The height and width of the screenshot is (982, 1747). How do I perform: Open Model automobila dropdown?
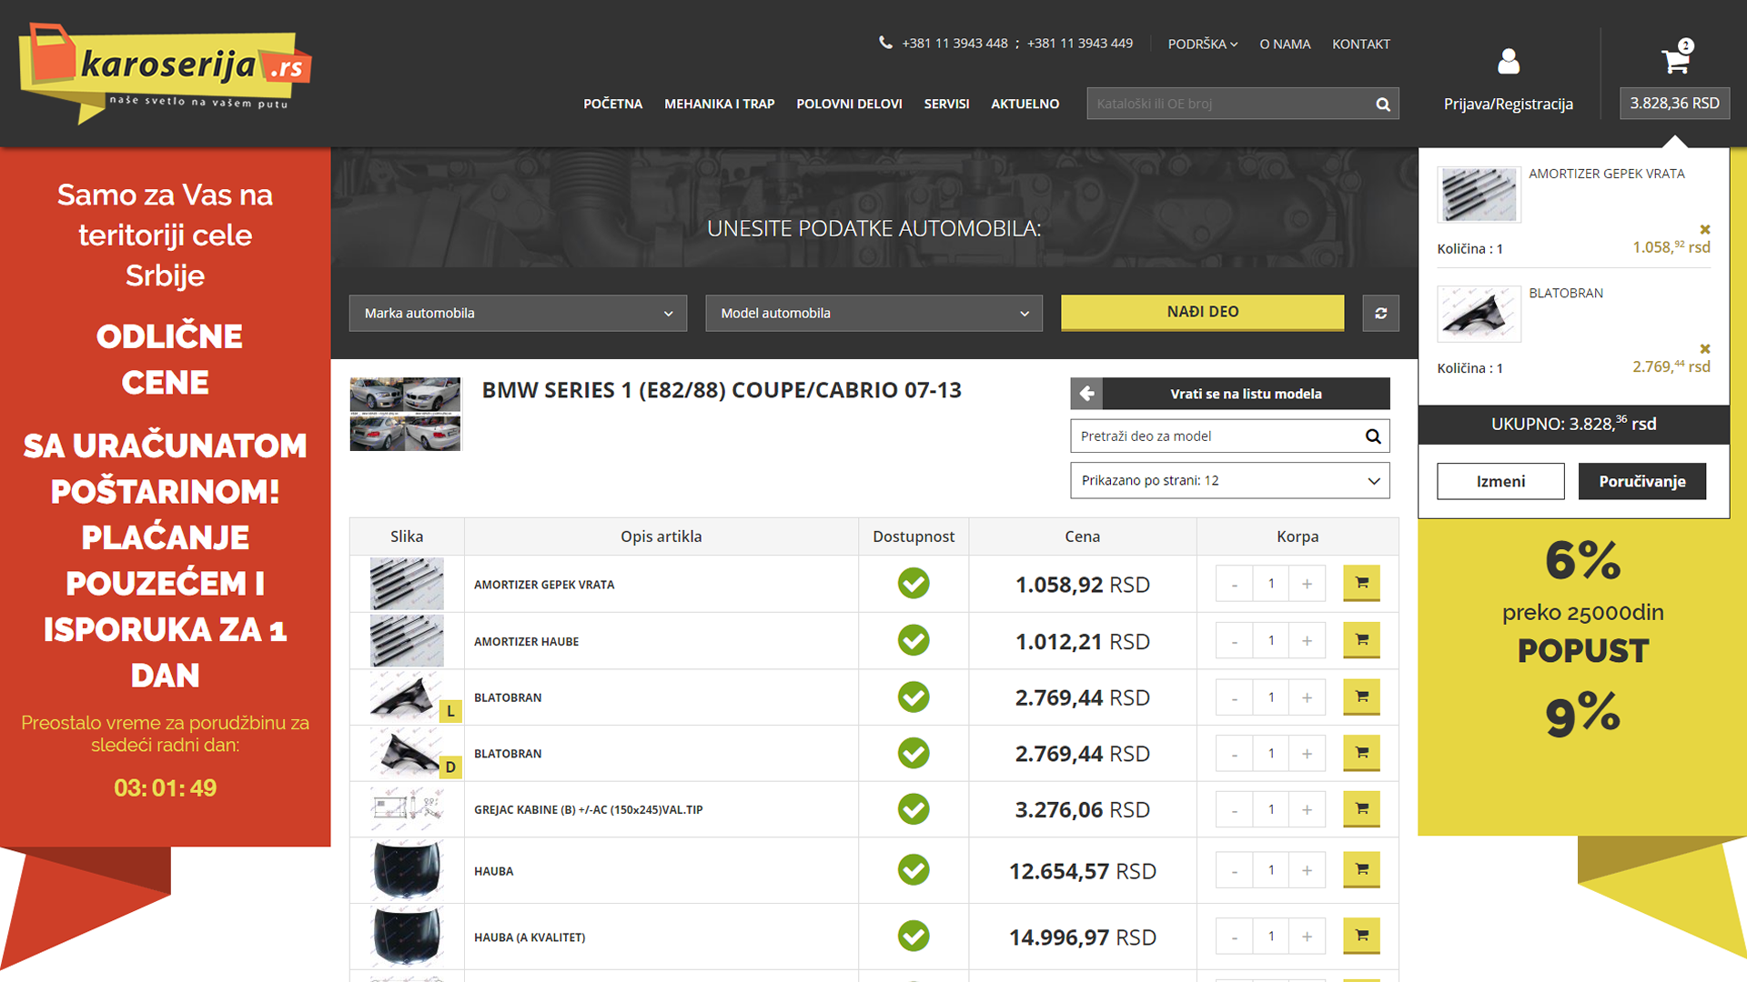(873, 313)
